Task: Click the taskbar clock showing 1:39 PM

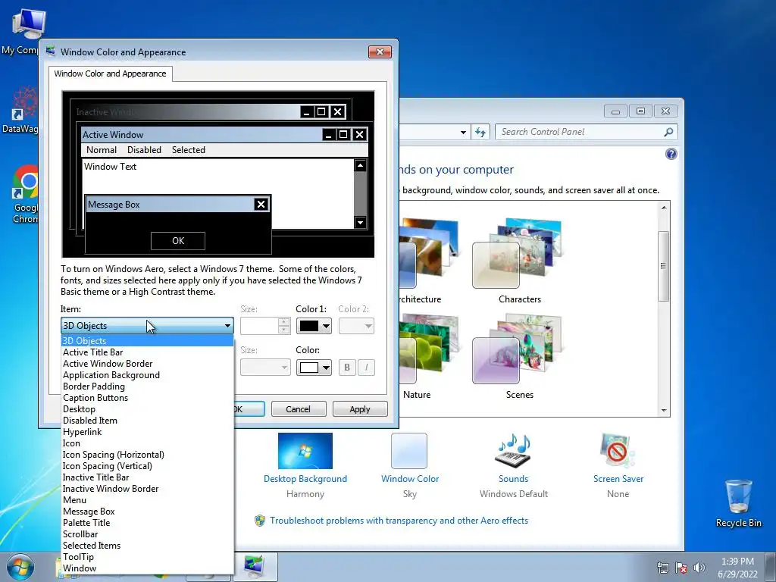Action: [737, 568]
